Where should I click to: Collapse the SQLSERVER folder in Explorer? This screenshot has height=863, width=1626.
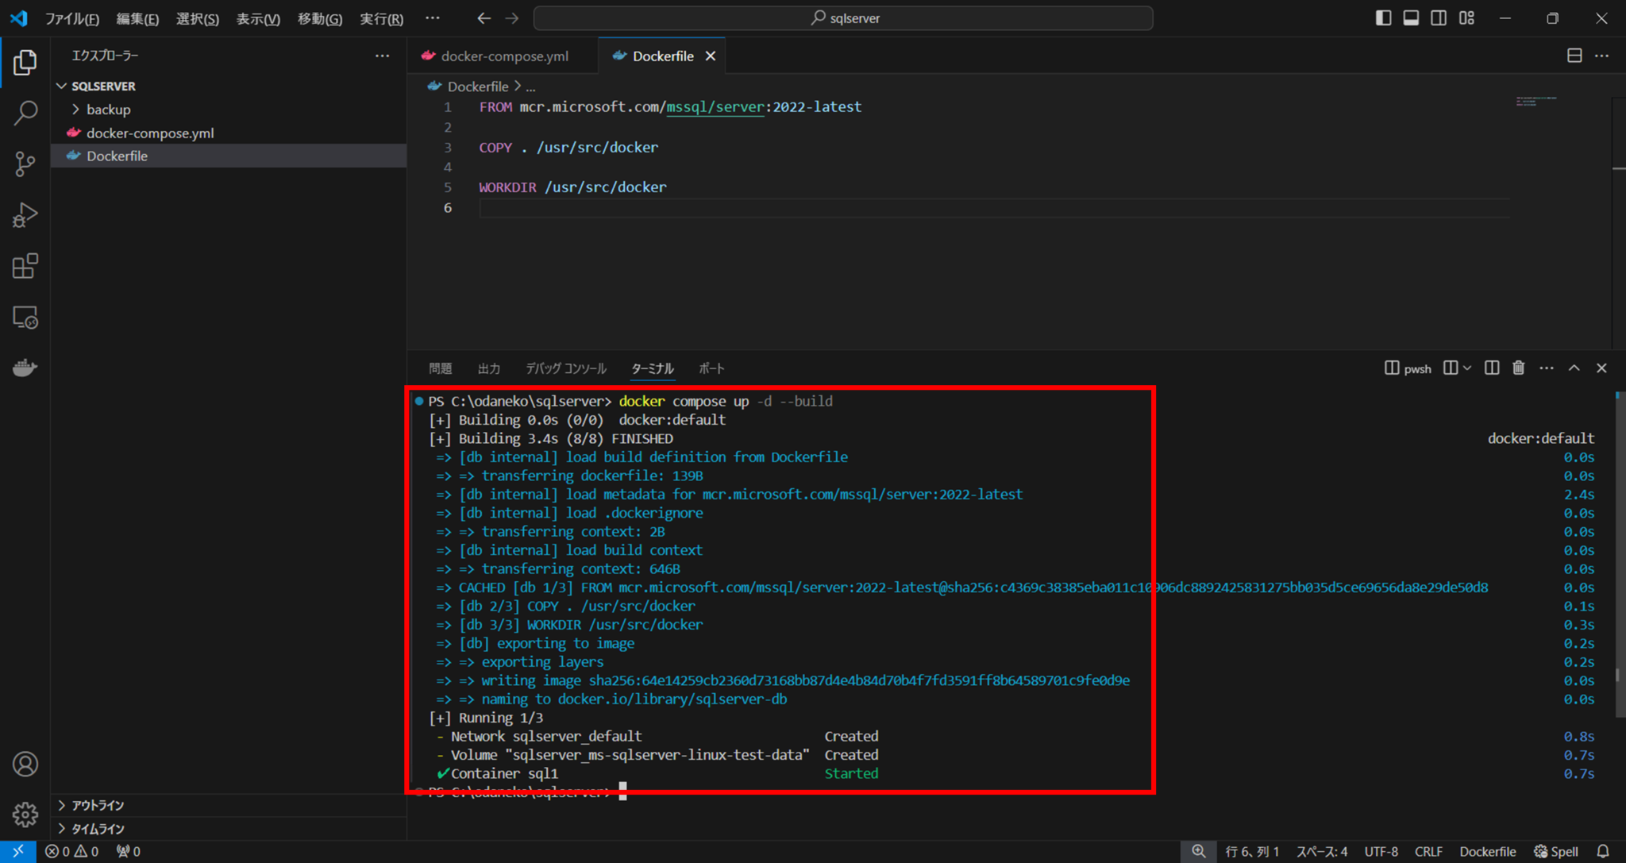[62, 85]
